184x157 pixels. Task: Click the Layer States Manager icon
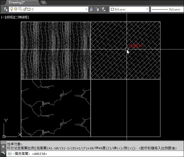[x=104, y=9]
